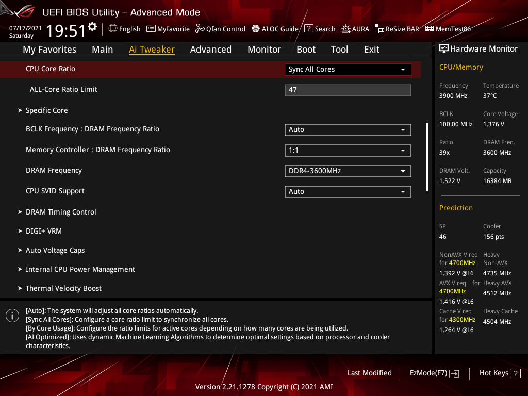Viewport: 528px width, 396px height.
Task: Click the CPU Core Ratio label
Action: click(x=51, y=69)
